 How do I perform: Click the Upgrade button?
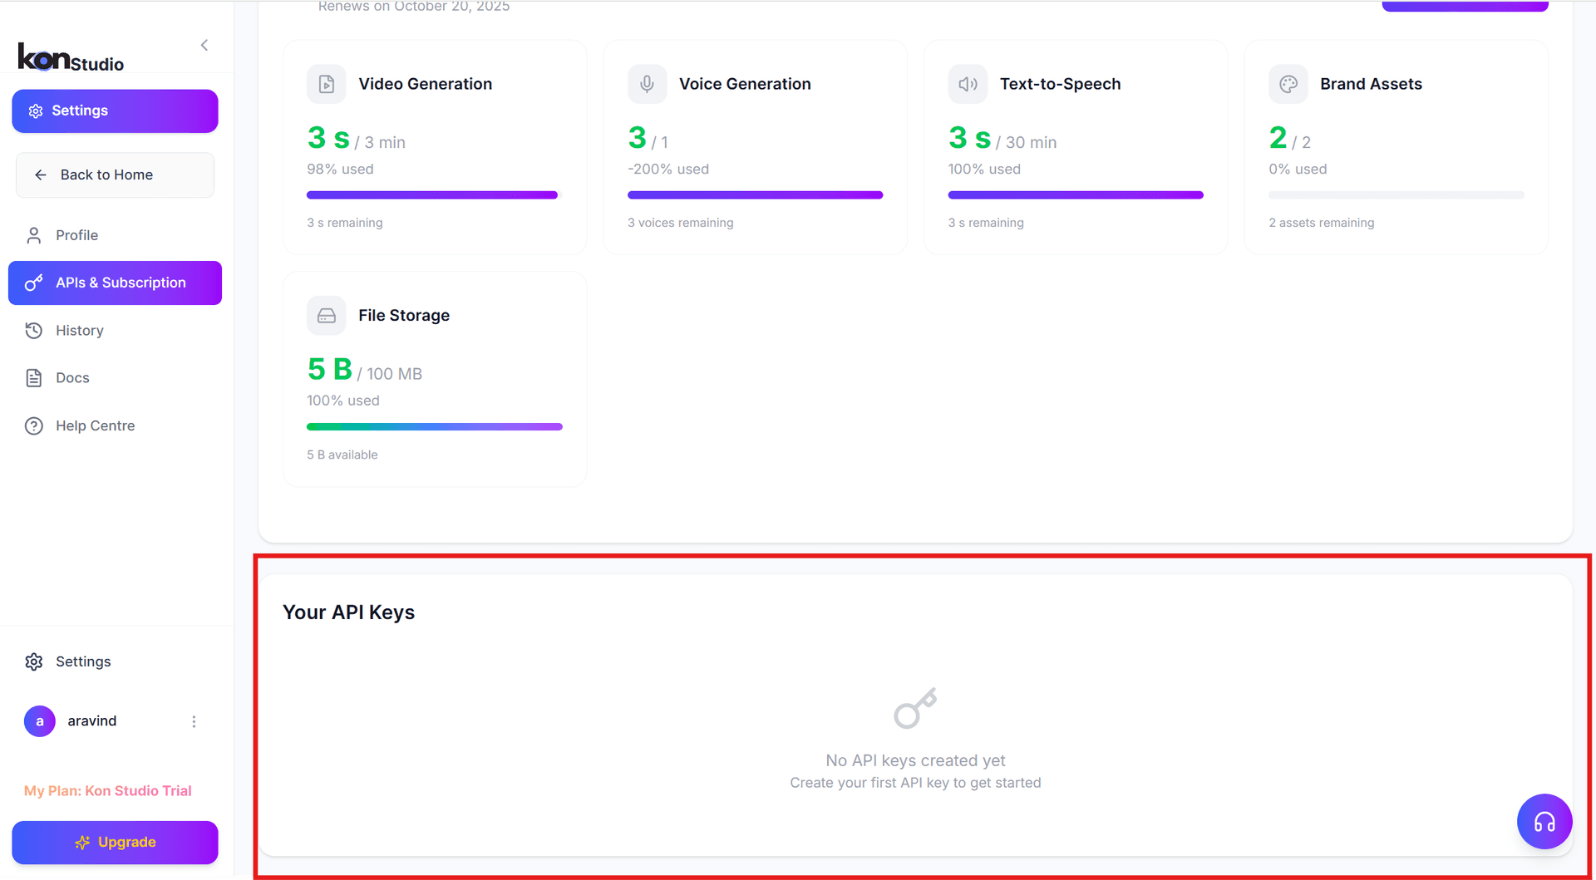pos(115,842)
